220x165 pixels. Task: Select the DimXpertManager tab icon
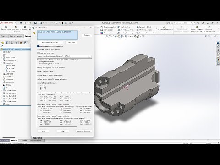16,43
